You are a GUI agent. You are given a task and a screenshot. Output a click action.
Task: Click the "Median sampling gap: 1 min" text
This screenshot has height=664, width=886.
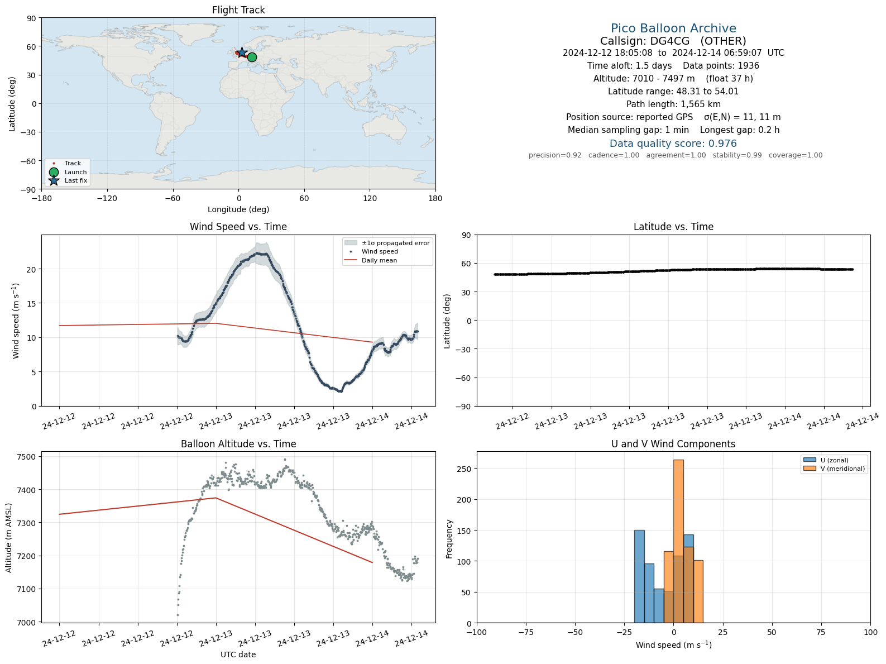click(628, 130)
